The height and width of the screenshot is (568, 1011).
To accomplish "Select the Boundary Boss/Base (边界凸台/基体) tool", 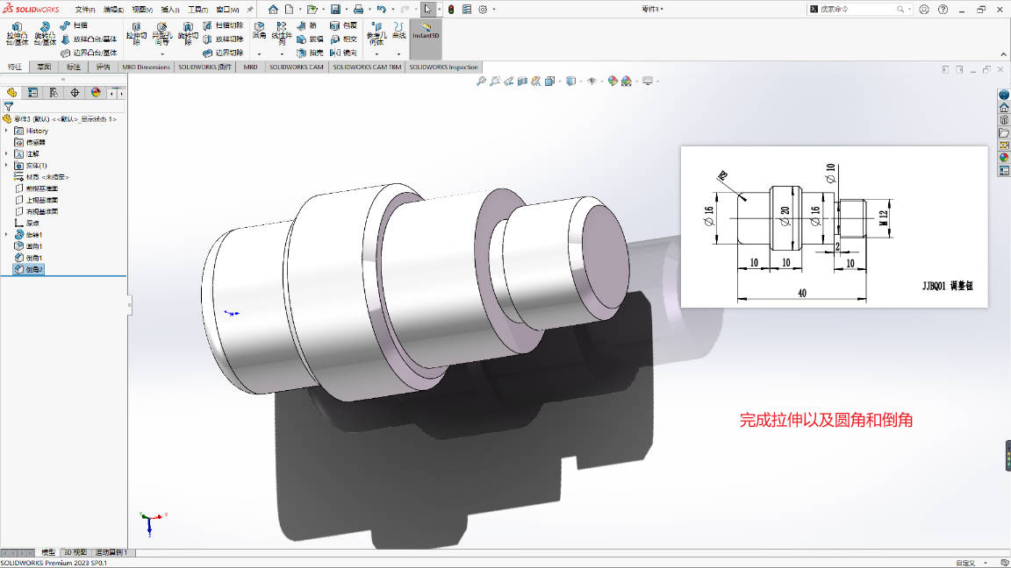I will click(x=89, y=53).
